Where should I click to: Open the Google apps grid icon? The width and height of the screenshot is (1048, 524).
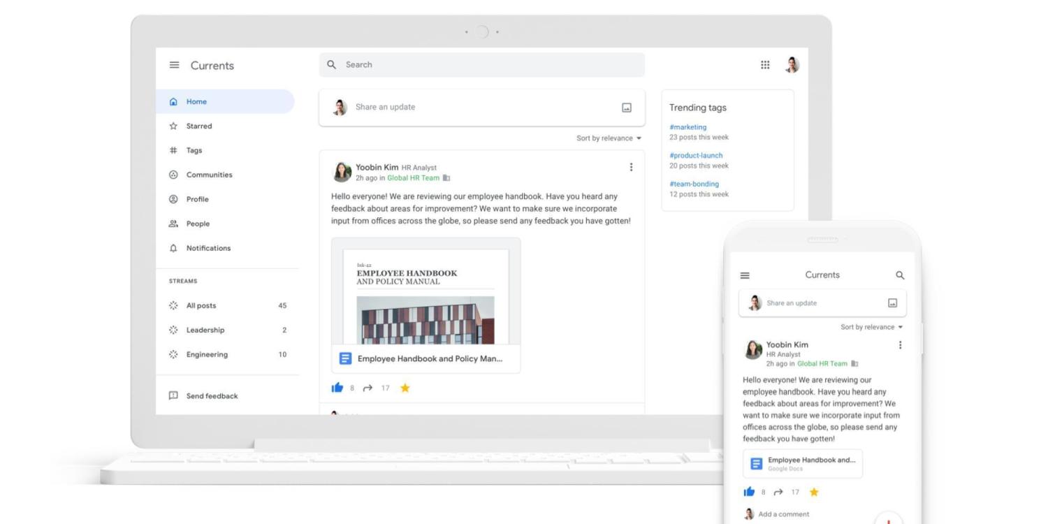tap(765, 65)
